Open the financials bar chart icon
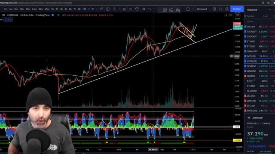The height and width of the screenshot is (154, 275). click(x=124, y=9)
